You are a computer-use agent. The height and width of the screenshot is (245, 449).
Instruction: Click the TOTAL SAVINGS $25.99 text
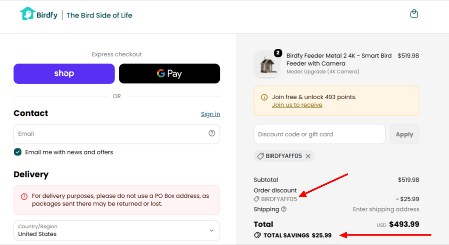pos(298,235)
